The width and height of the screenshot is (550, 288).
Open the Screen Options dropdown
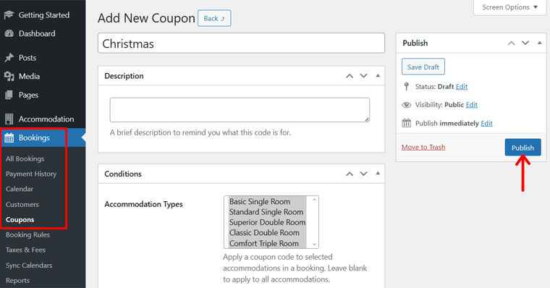(x=510, y=7)
